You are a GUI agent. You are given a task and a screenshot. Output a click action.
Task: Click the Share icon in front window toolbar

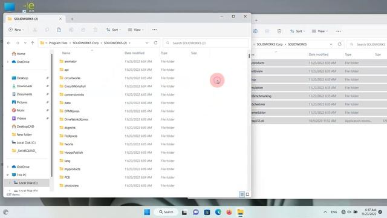(83, 30)
